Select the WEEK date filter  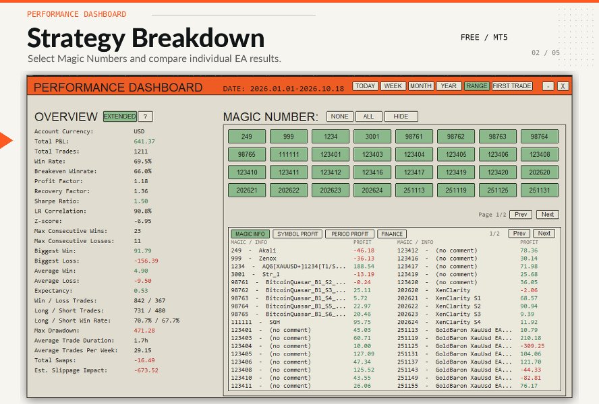tap(393, 86)
